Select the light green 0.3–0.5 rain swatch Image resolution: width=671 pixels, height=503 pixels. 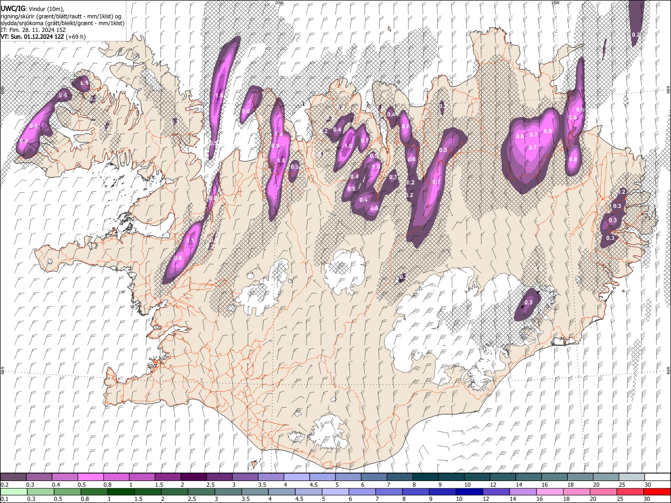tap(41, 491)
